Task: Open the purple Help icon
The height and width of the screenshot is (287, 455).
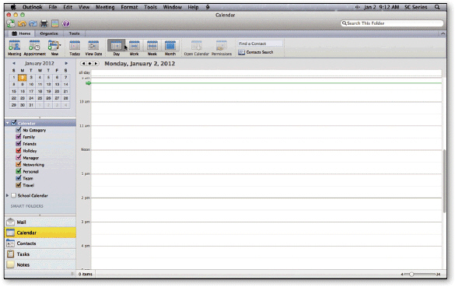Action: pyautogui.click(x=66, y=23)
